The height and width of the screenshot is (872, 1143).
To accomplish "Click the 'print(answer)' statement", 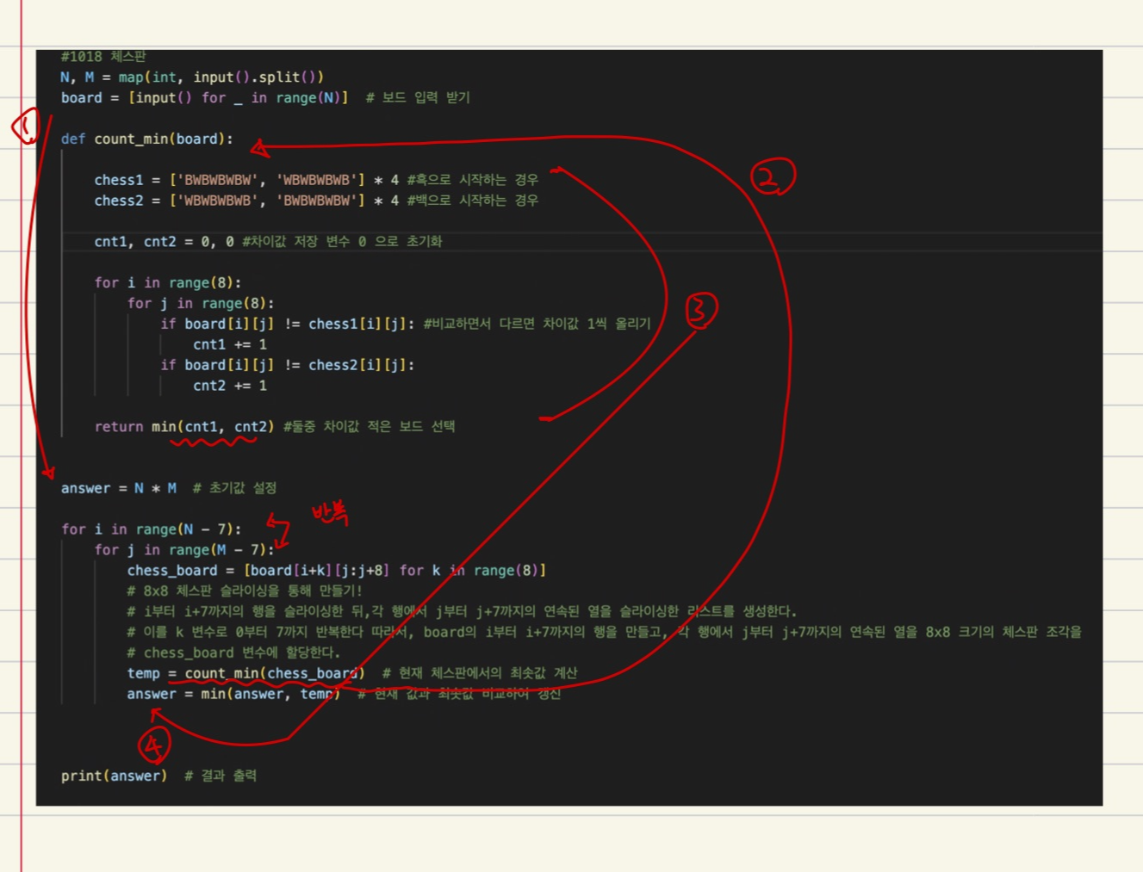I will [x=114, y=776].
